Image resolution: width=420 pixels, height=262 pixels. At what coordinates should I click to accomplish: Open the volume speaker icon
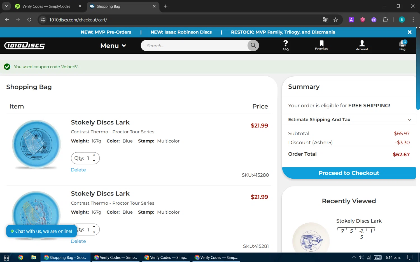361,258
